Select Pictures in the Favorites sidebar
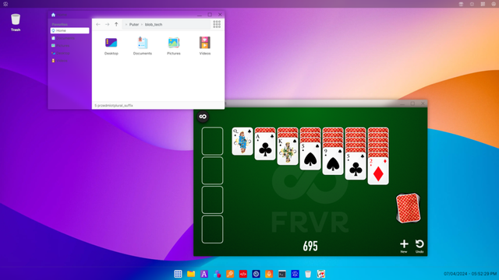This screenshot has width=499, height=280. point(69,46)
